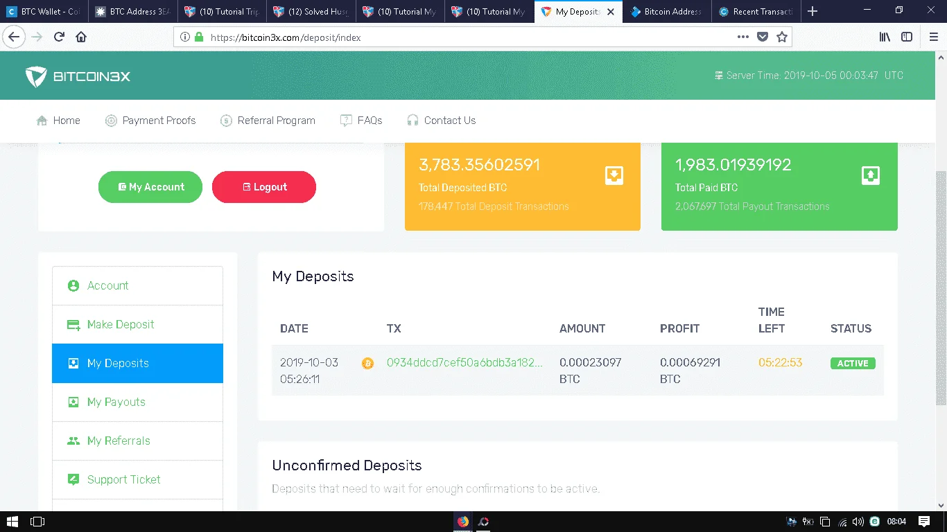Select My Referrals in the side menu
This screenshot has width=947, height=532.
pyautogui.click(x=137, y=441)
